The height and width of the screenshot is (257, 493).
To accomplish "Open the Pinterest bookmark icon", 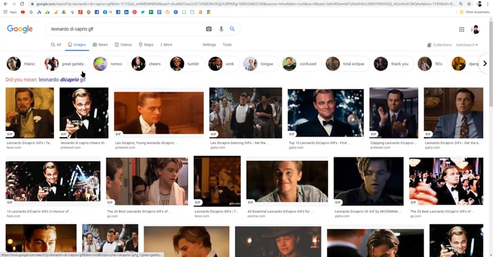I will pyautogui.click(x=134, y=12).
